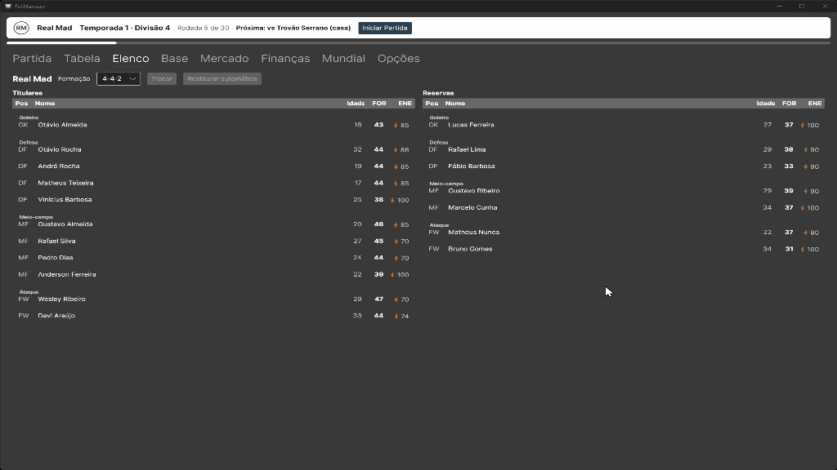837x470 pixels.
Task: Select reserve midfielder Gustavo Ribeiro
Action: [624, 191]
